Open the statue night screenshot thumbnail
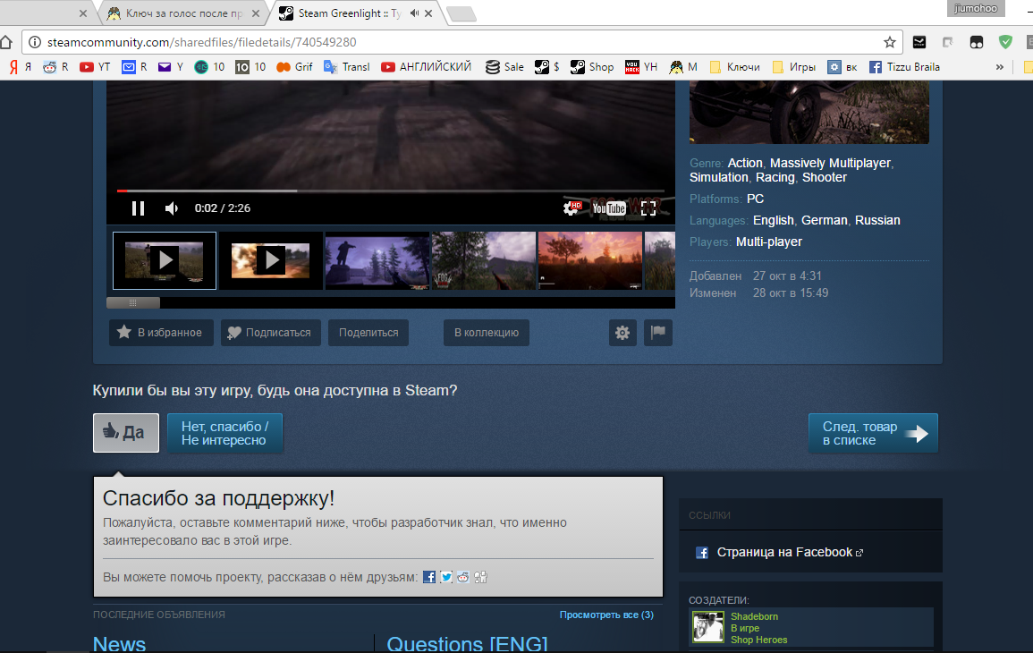 pyautogui.click(x=377, y=260)
